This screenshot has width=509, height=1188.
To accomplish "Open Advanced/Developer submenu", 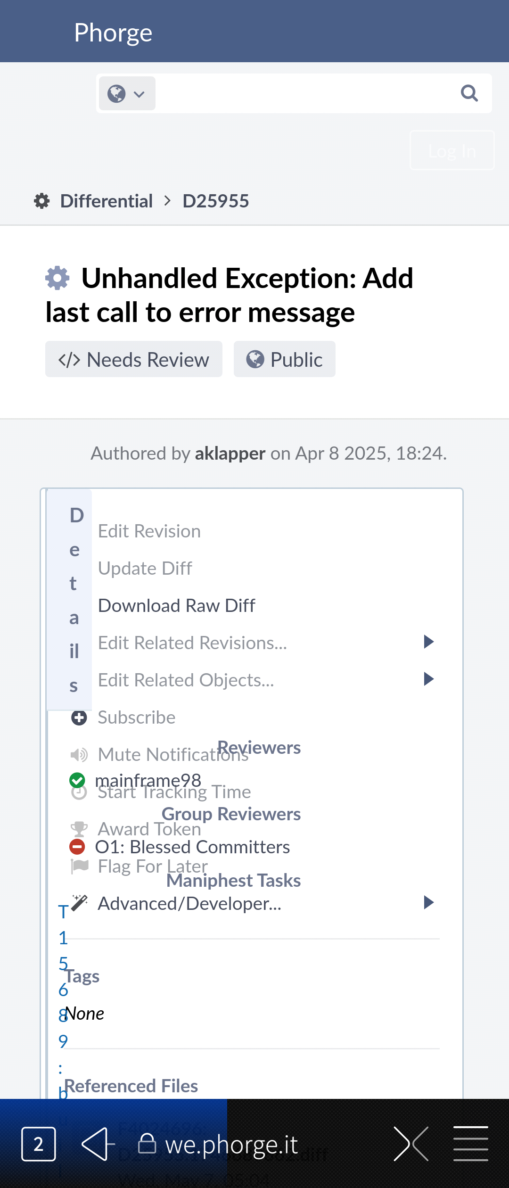I will click(189, 903).
